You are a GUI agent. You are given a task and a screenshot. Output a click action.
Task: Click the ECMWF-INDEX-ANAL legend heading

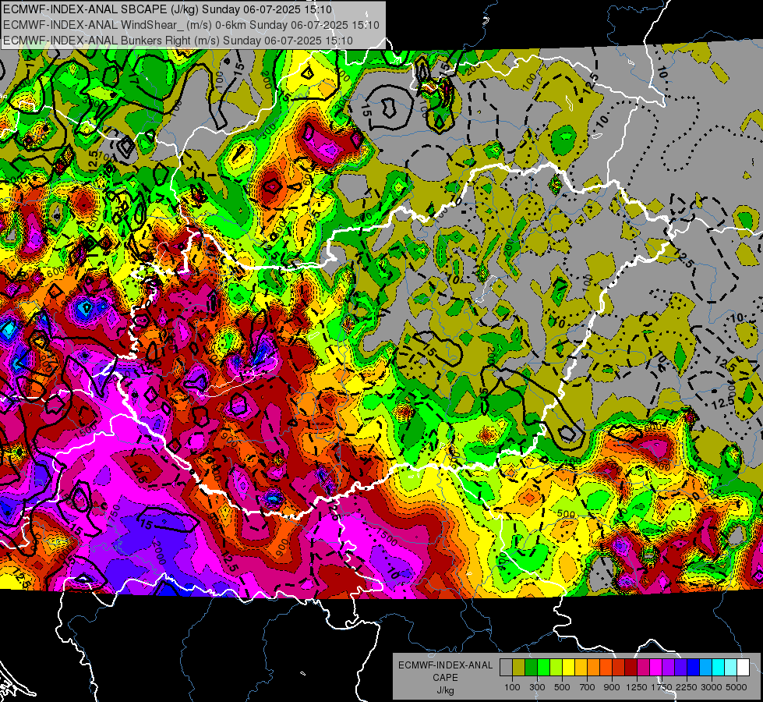(445, 665)
